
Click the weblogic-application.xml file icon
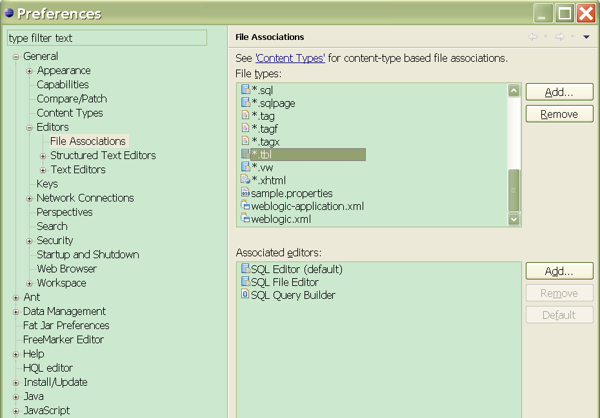coord(245,206)
